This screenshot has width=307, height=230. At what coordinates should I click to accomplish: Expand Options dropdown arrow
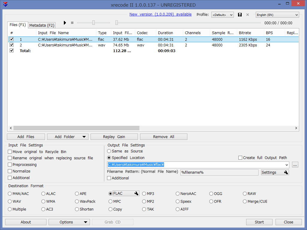(x=85, y=222)
